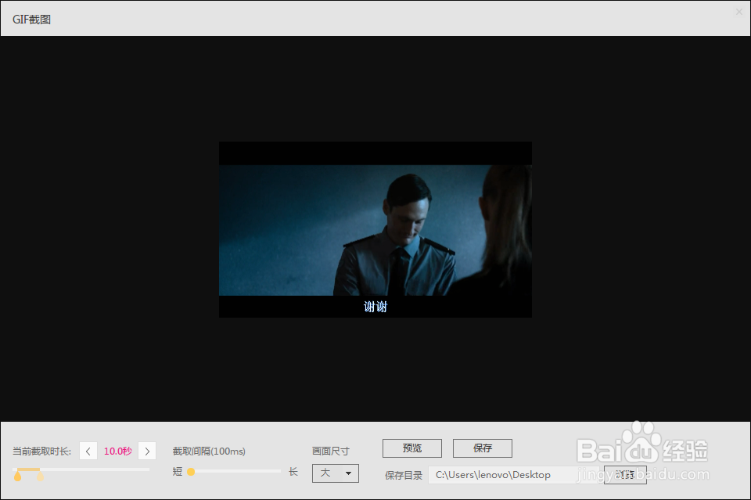Increase capture duration with right arrow
The image size is (751, 500).
[147, 451]
